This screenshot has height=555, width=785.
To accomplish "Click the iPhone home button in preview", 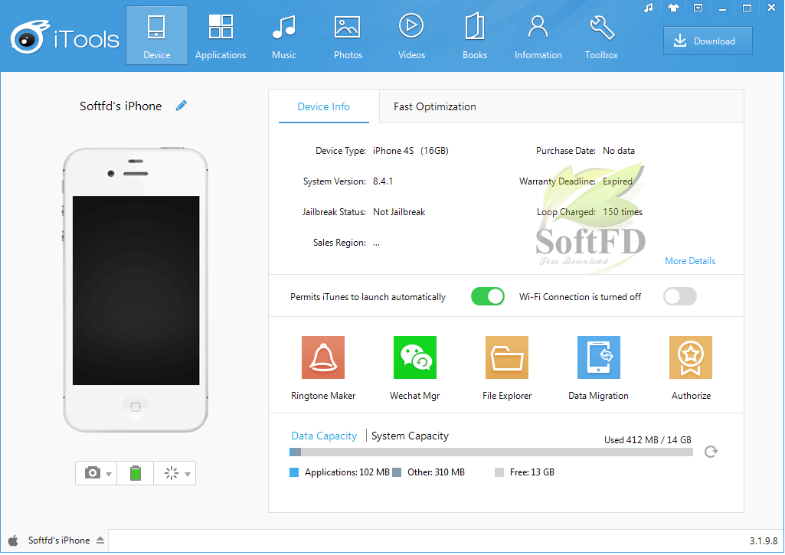I will [136, 406].
